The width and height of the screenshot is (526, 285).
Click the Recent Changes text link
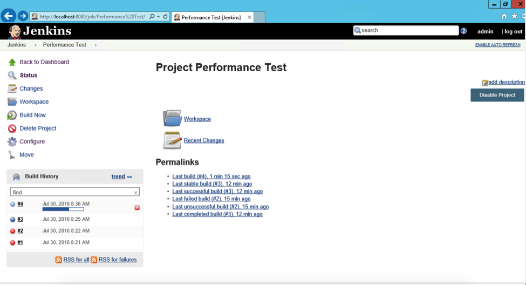(x=204, y=141)
